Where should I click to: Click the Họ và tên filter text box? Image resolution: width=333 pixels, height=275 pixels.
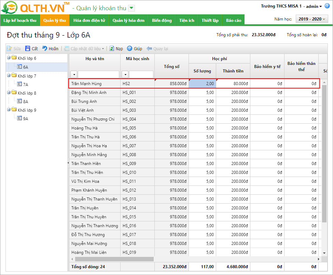click(98, 74)
